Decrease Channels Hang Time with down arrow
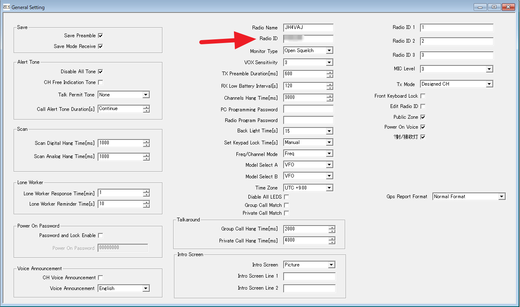Image resolution: width=520 pixels, height=307 pixels. tap(330, 100)
